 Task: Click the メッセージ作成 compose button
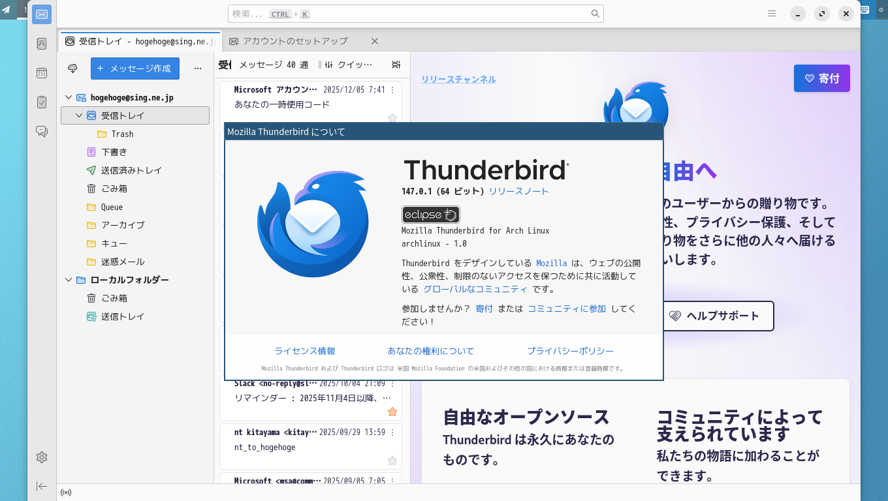click(135, 68)
